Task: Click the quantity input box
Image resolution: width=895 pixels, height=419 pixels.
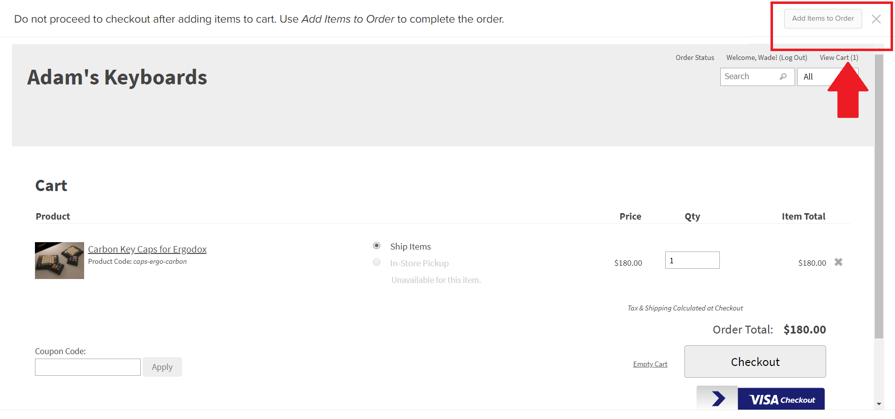Action: pyautogui.click(x=692, y=260)
